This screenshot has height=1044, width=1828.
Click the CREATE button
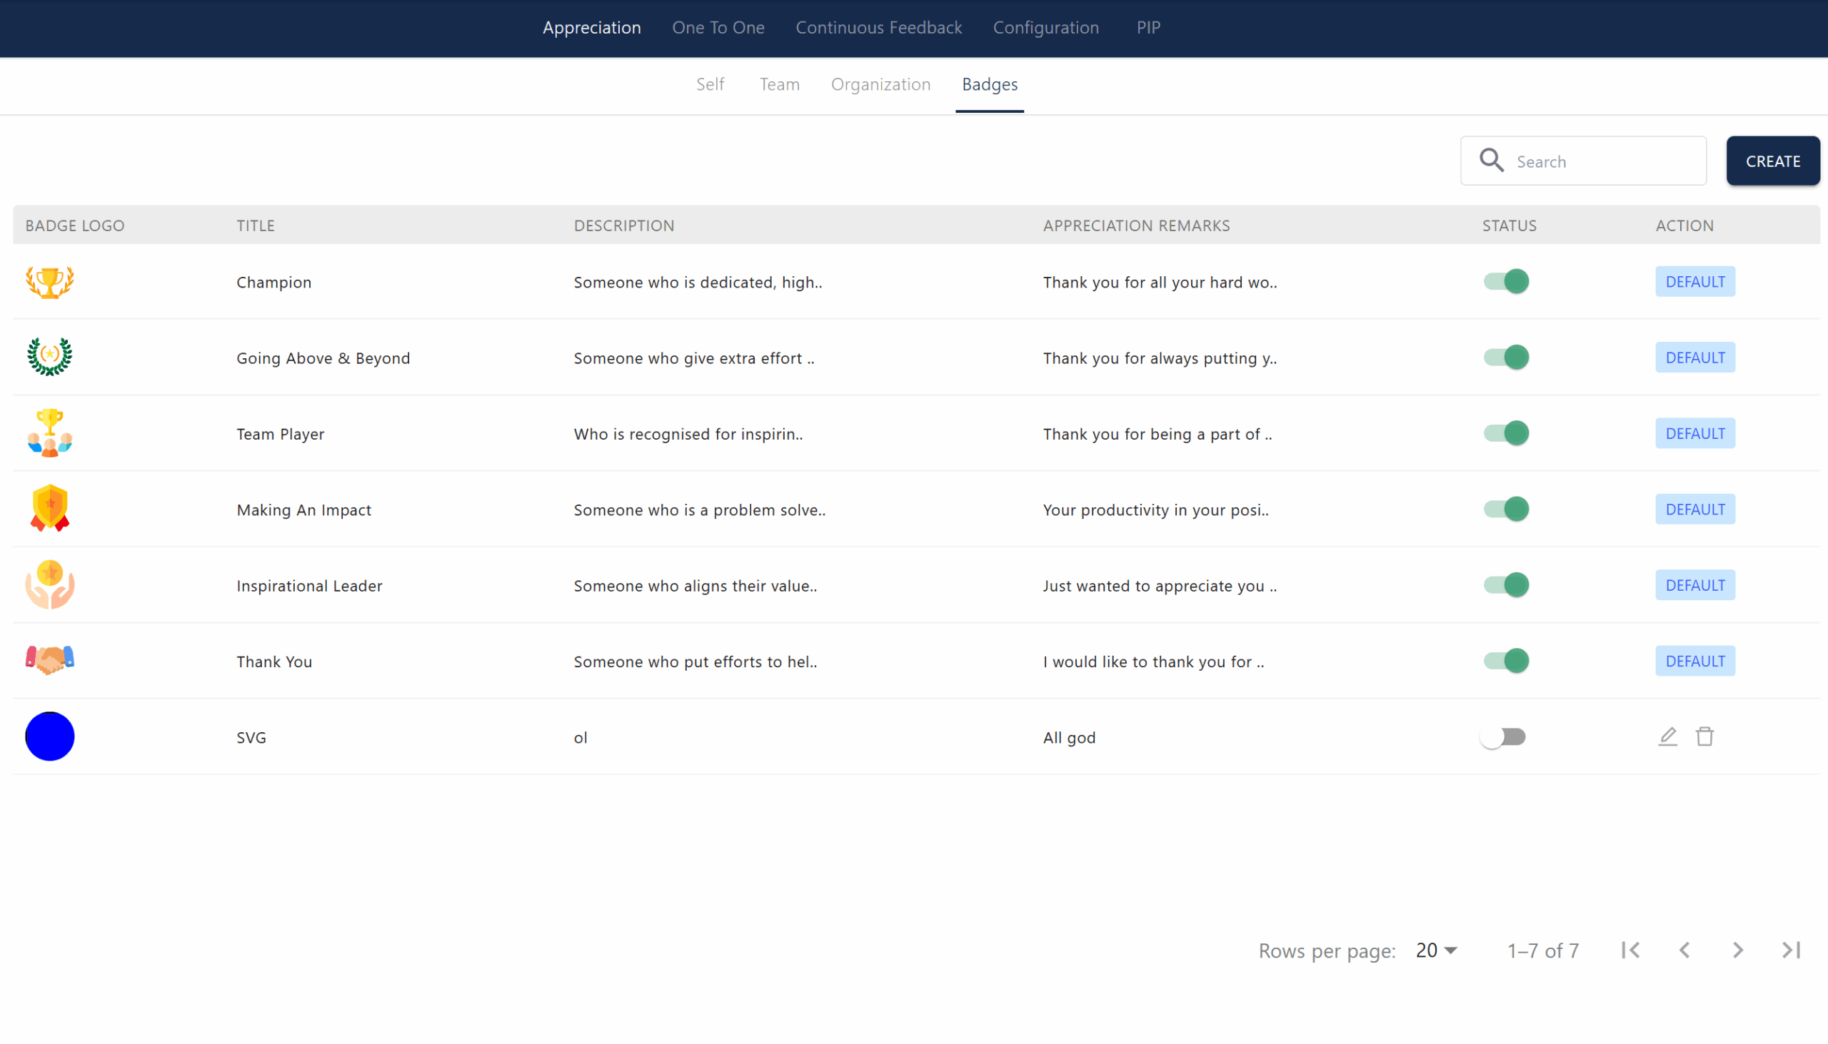(1773, 161)
